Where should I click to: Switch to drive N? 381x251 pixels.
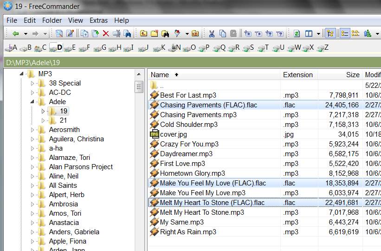tap(176, 47)
